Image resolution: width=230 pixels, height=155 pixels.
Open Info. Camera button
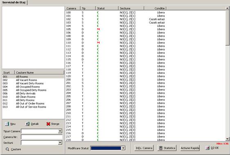[x=144, y=148]
